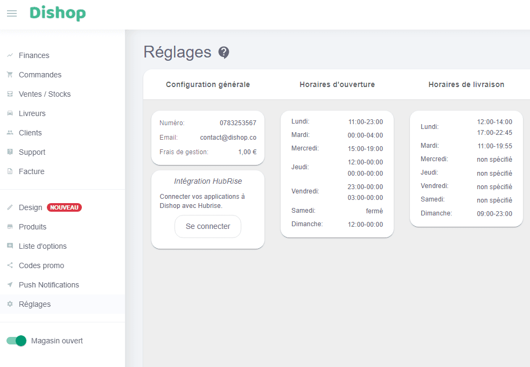
Task: Open the Clients menu entry
Action: [x=30, y=133]
